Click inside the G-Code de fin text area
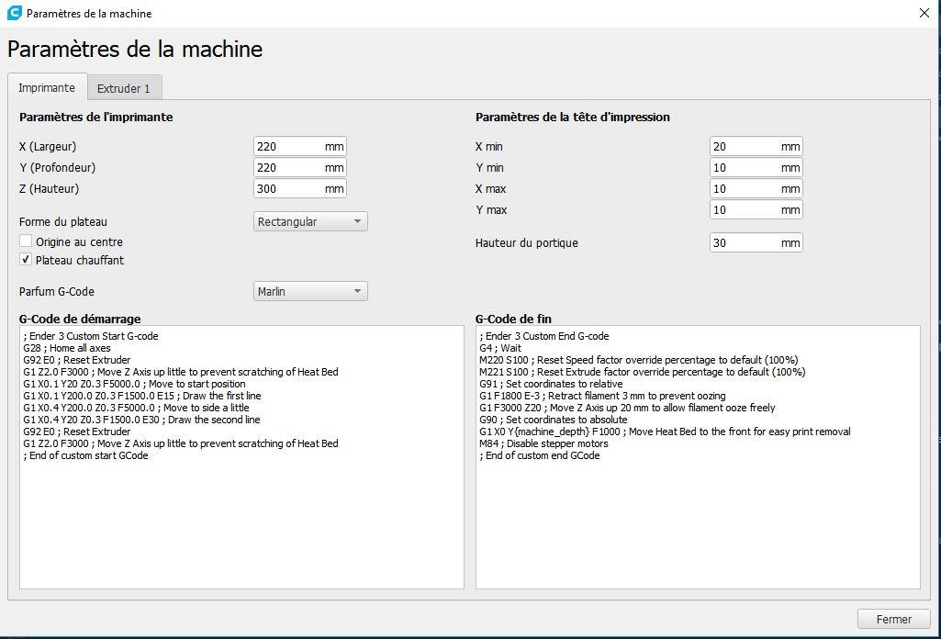 698,457
